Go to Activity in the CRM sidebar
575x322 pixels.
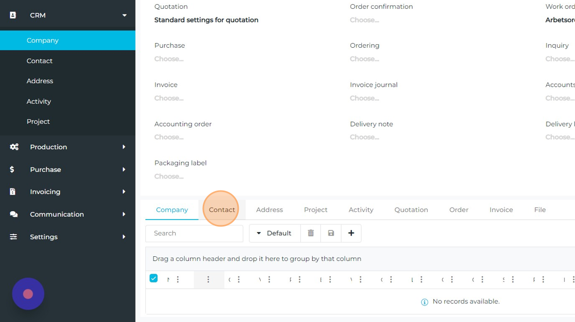pyautogui.click(x=39, y=101)
